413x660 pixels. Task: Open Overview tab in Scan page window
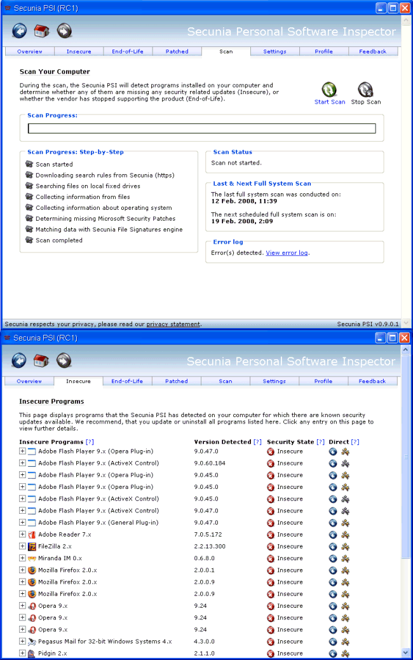tap(29, 52)
